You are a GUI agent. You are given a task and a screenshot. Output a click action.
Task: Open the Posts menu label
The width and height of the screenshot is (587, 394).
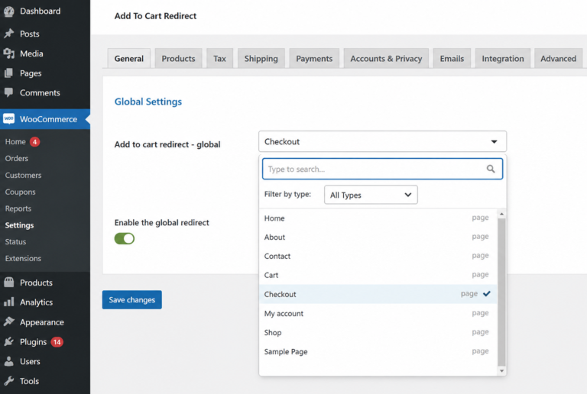pyautogui.click(x=30, y=34)
